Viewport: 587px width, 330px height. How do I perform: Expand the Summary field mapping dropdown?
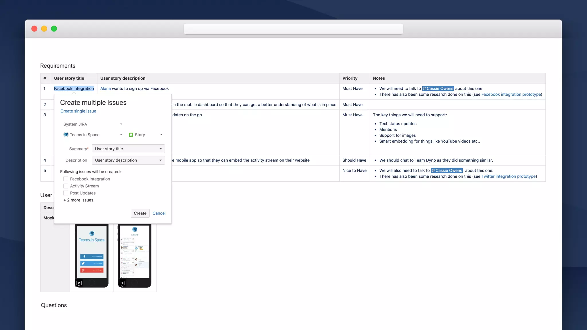click(128, 149)
